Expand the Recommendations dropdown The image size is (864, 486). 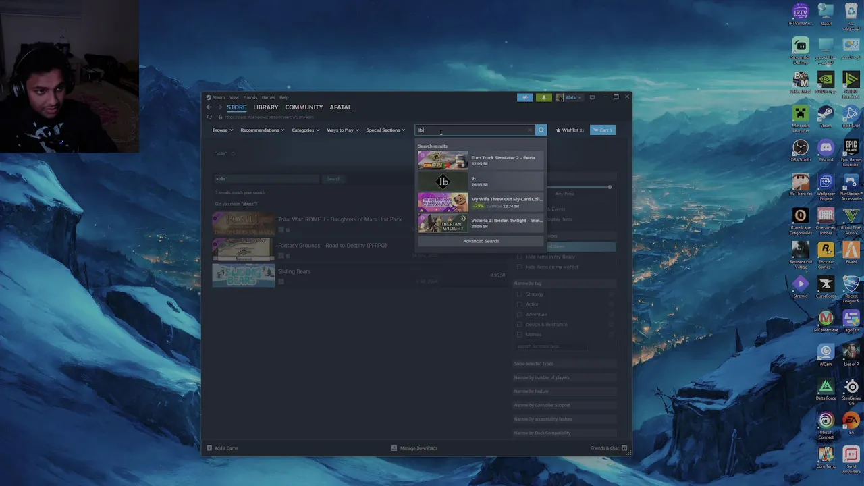click(x=263, y=130)
